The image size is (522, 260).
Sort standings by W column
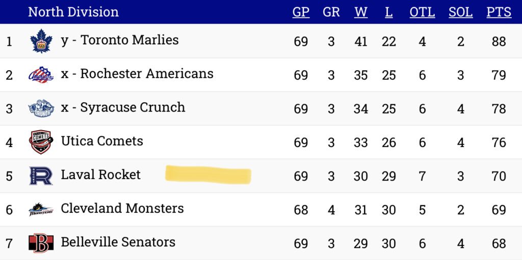tap(361, 12)
